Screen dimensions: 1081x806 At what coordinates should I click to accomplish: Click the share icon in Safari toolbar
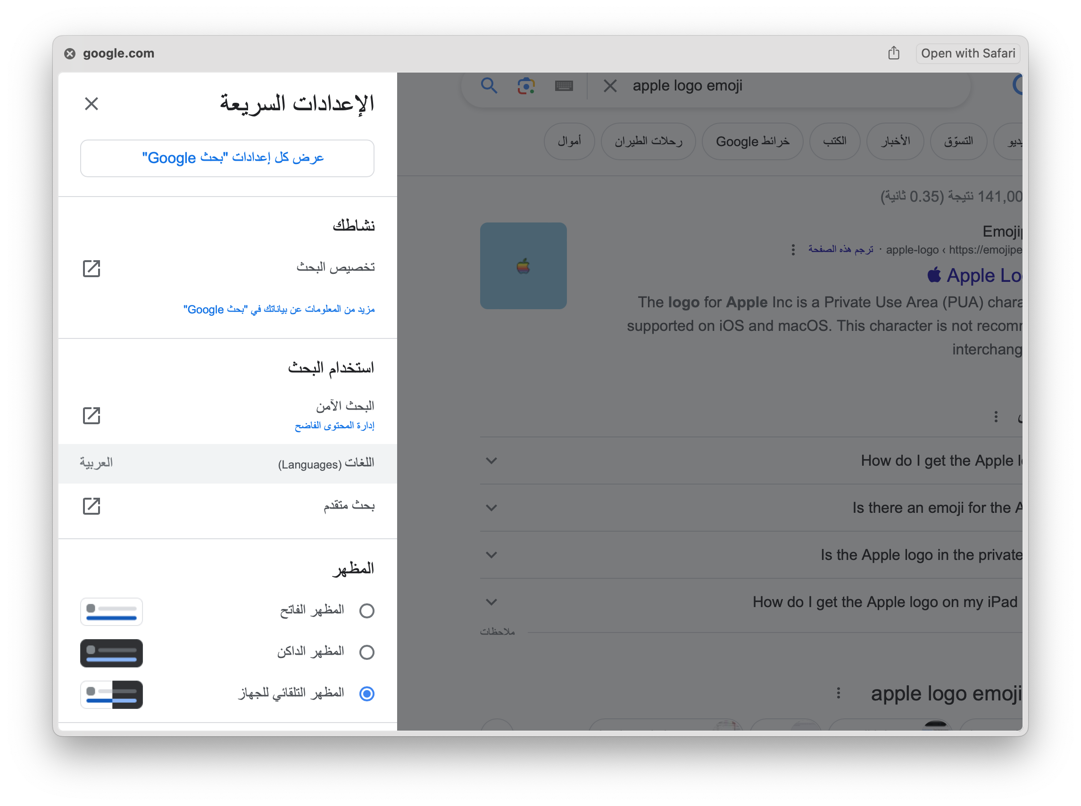coord(893,53)
